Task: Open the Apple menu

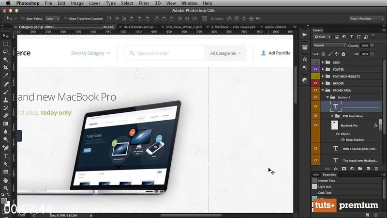Action: [8, 3]
